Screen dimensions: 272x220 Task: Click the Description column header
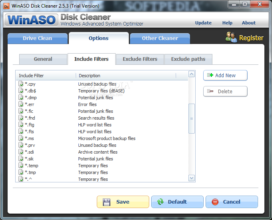[126, 76]
